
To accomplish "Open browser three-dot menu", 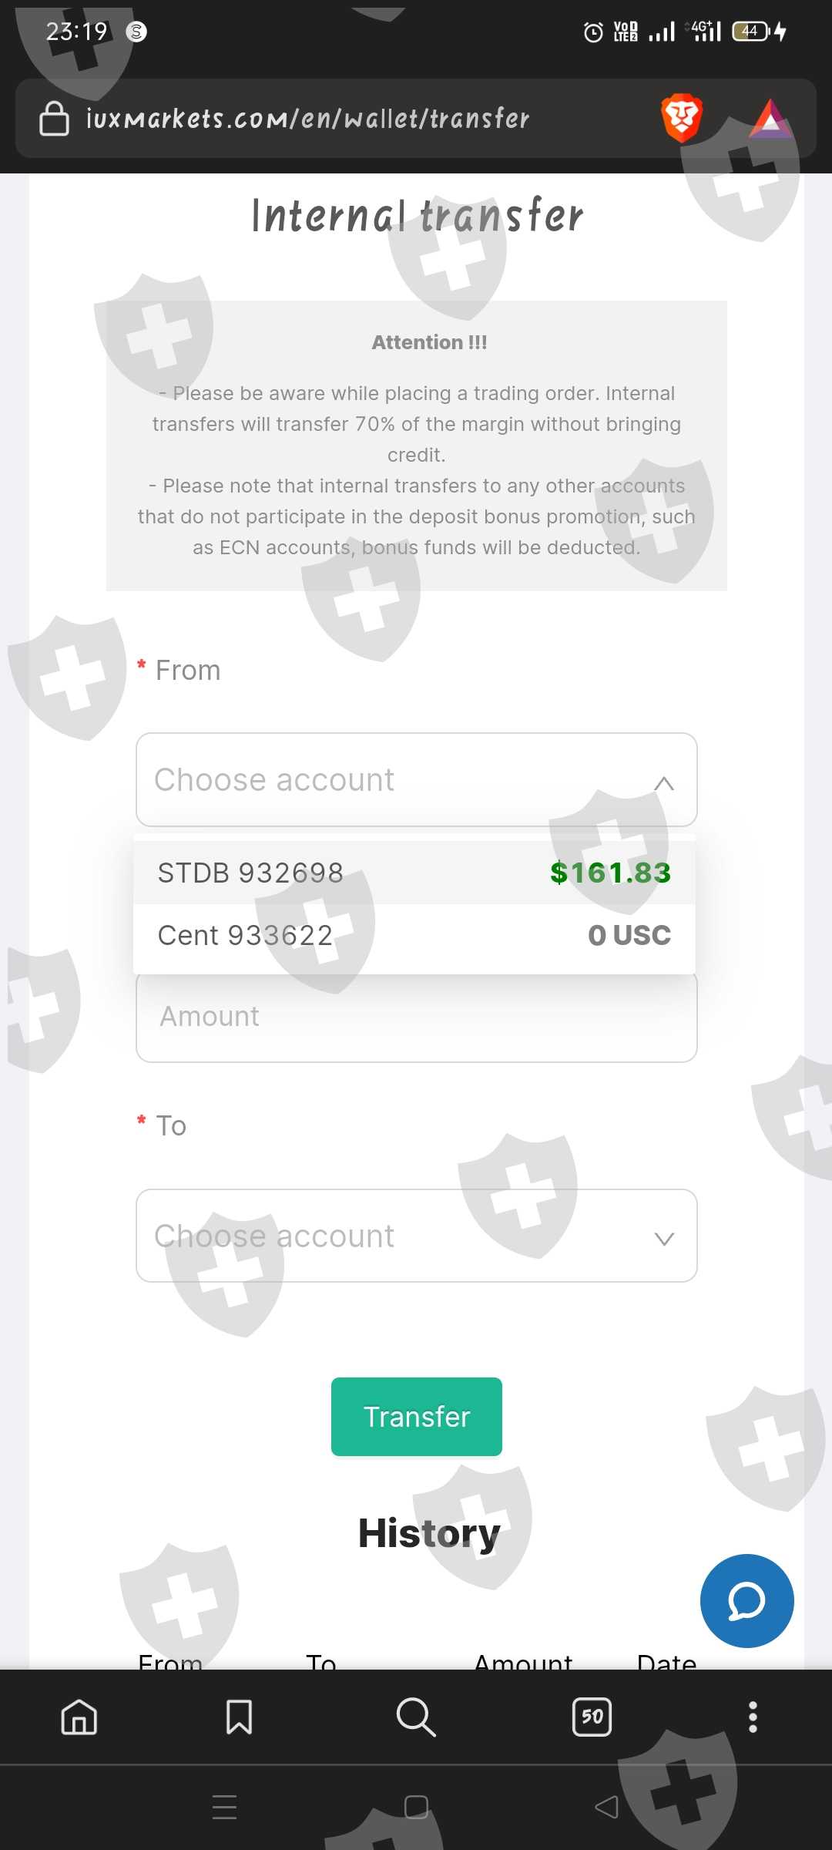I will (x=753, y=1717).
